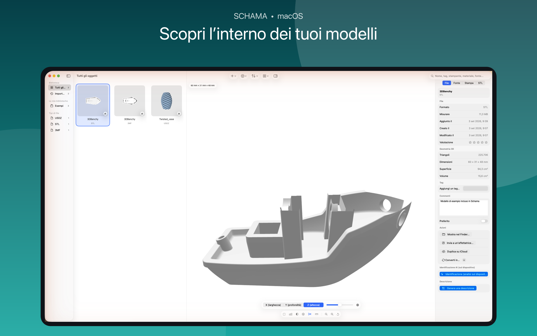This screenshot has width=537, height=336.
Task: Click printer badge on 3DBenchy 3MF thumbnail
Action: pos(142,114)
